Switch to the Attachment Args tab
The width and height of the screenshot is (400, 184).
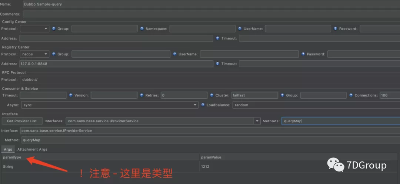(x=32, y=149)
